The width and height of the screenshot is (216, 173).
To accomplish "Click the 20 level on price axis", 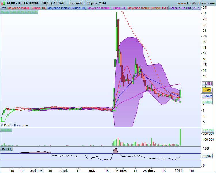I will coord(205,36).
